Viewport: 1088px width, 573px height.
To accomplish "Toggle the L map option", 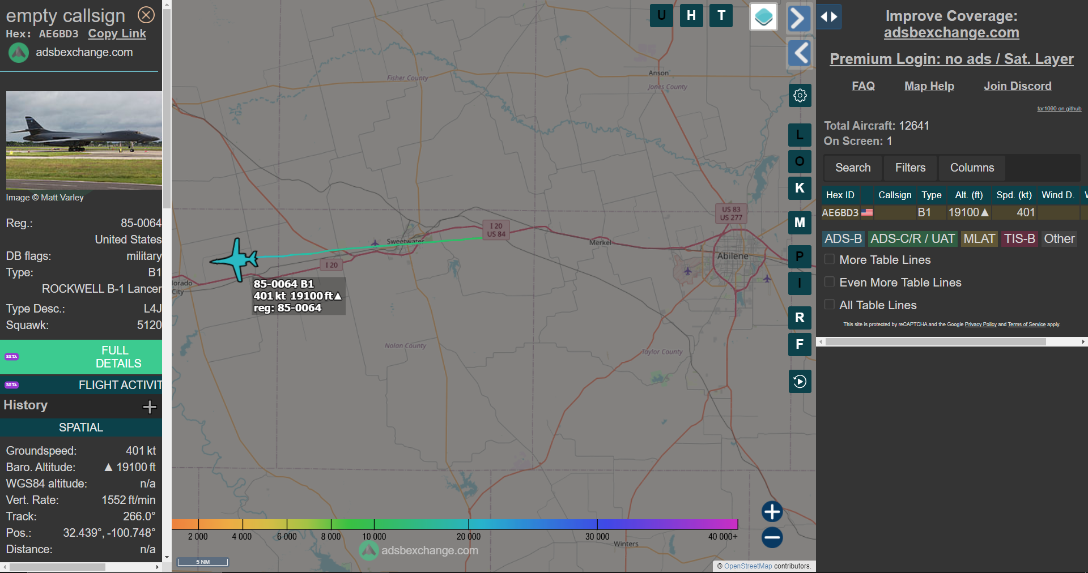I will point(800,135).
